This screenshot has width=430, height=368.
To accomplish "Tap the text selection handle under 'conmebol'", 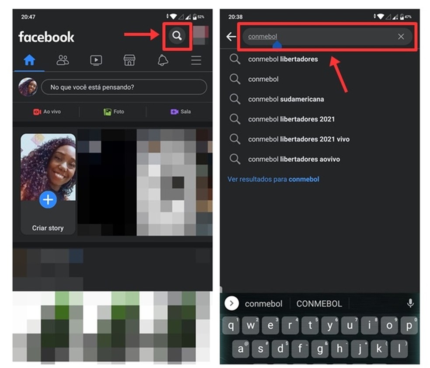I will 277,45.
